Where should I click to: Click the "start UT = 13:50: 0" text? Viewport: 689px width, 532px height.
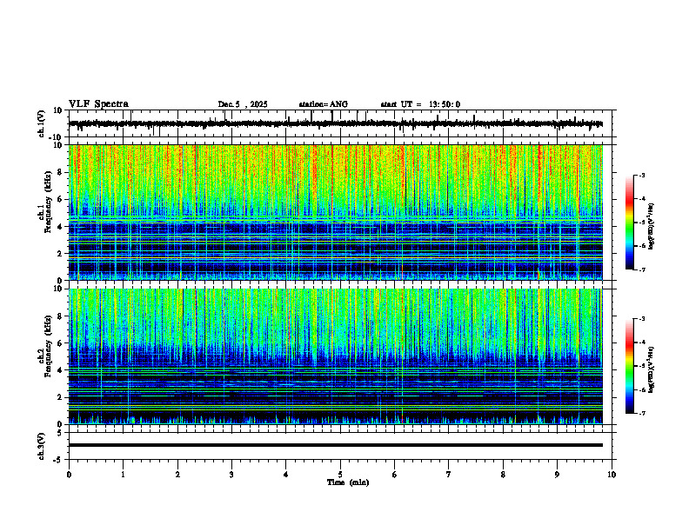420,104
